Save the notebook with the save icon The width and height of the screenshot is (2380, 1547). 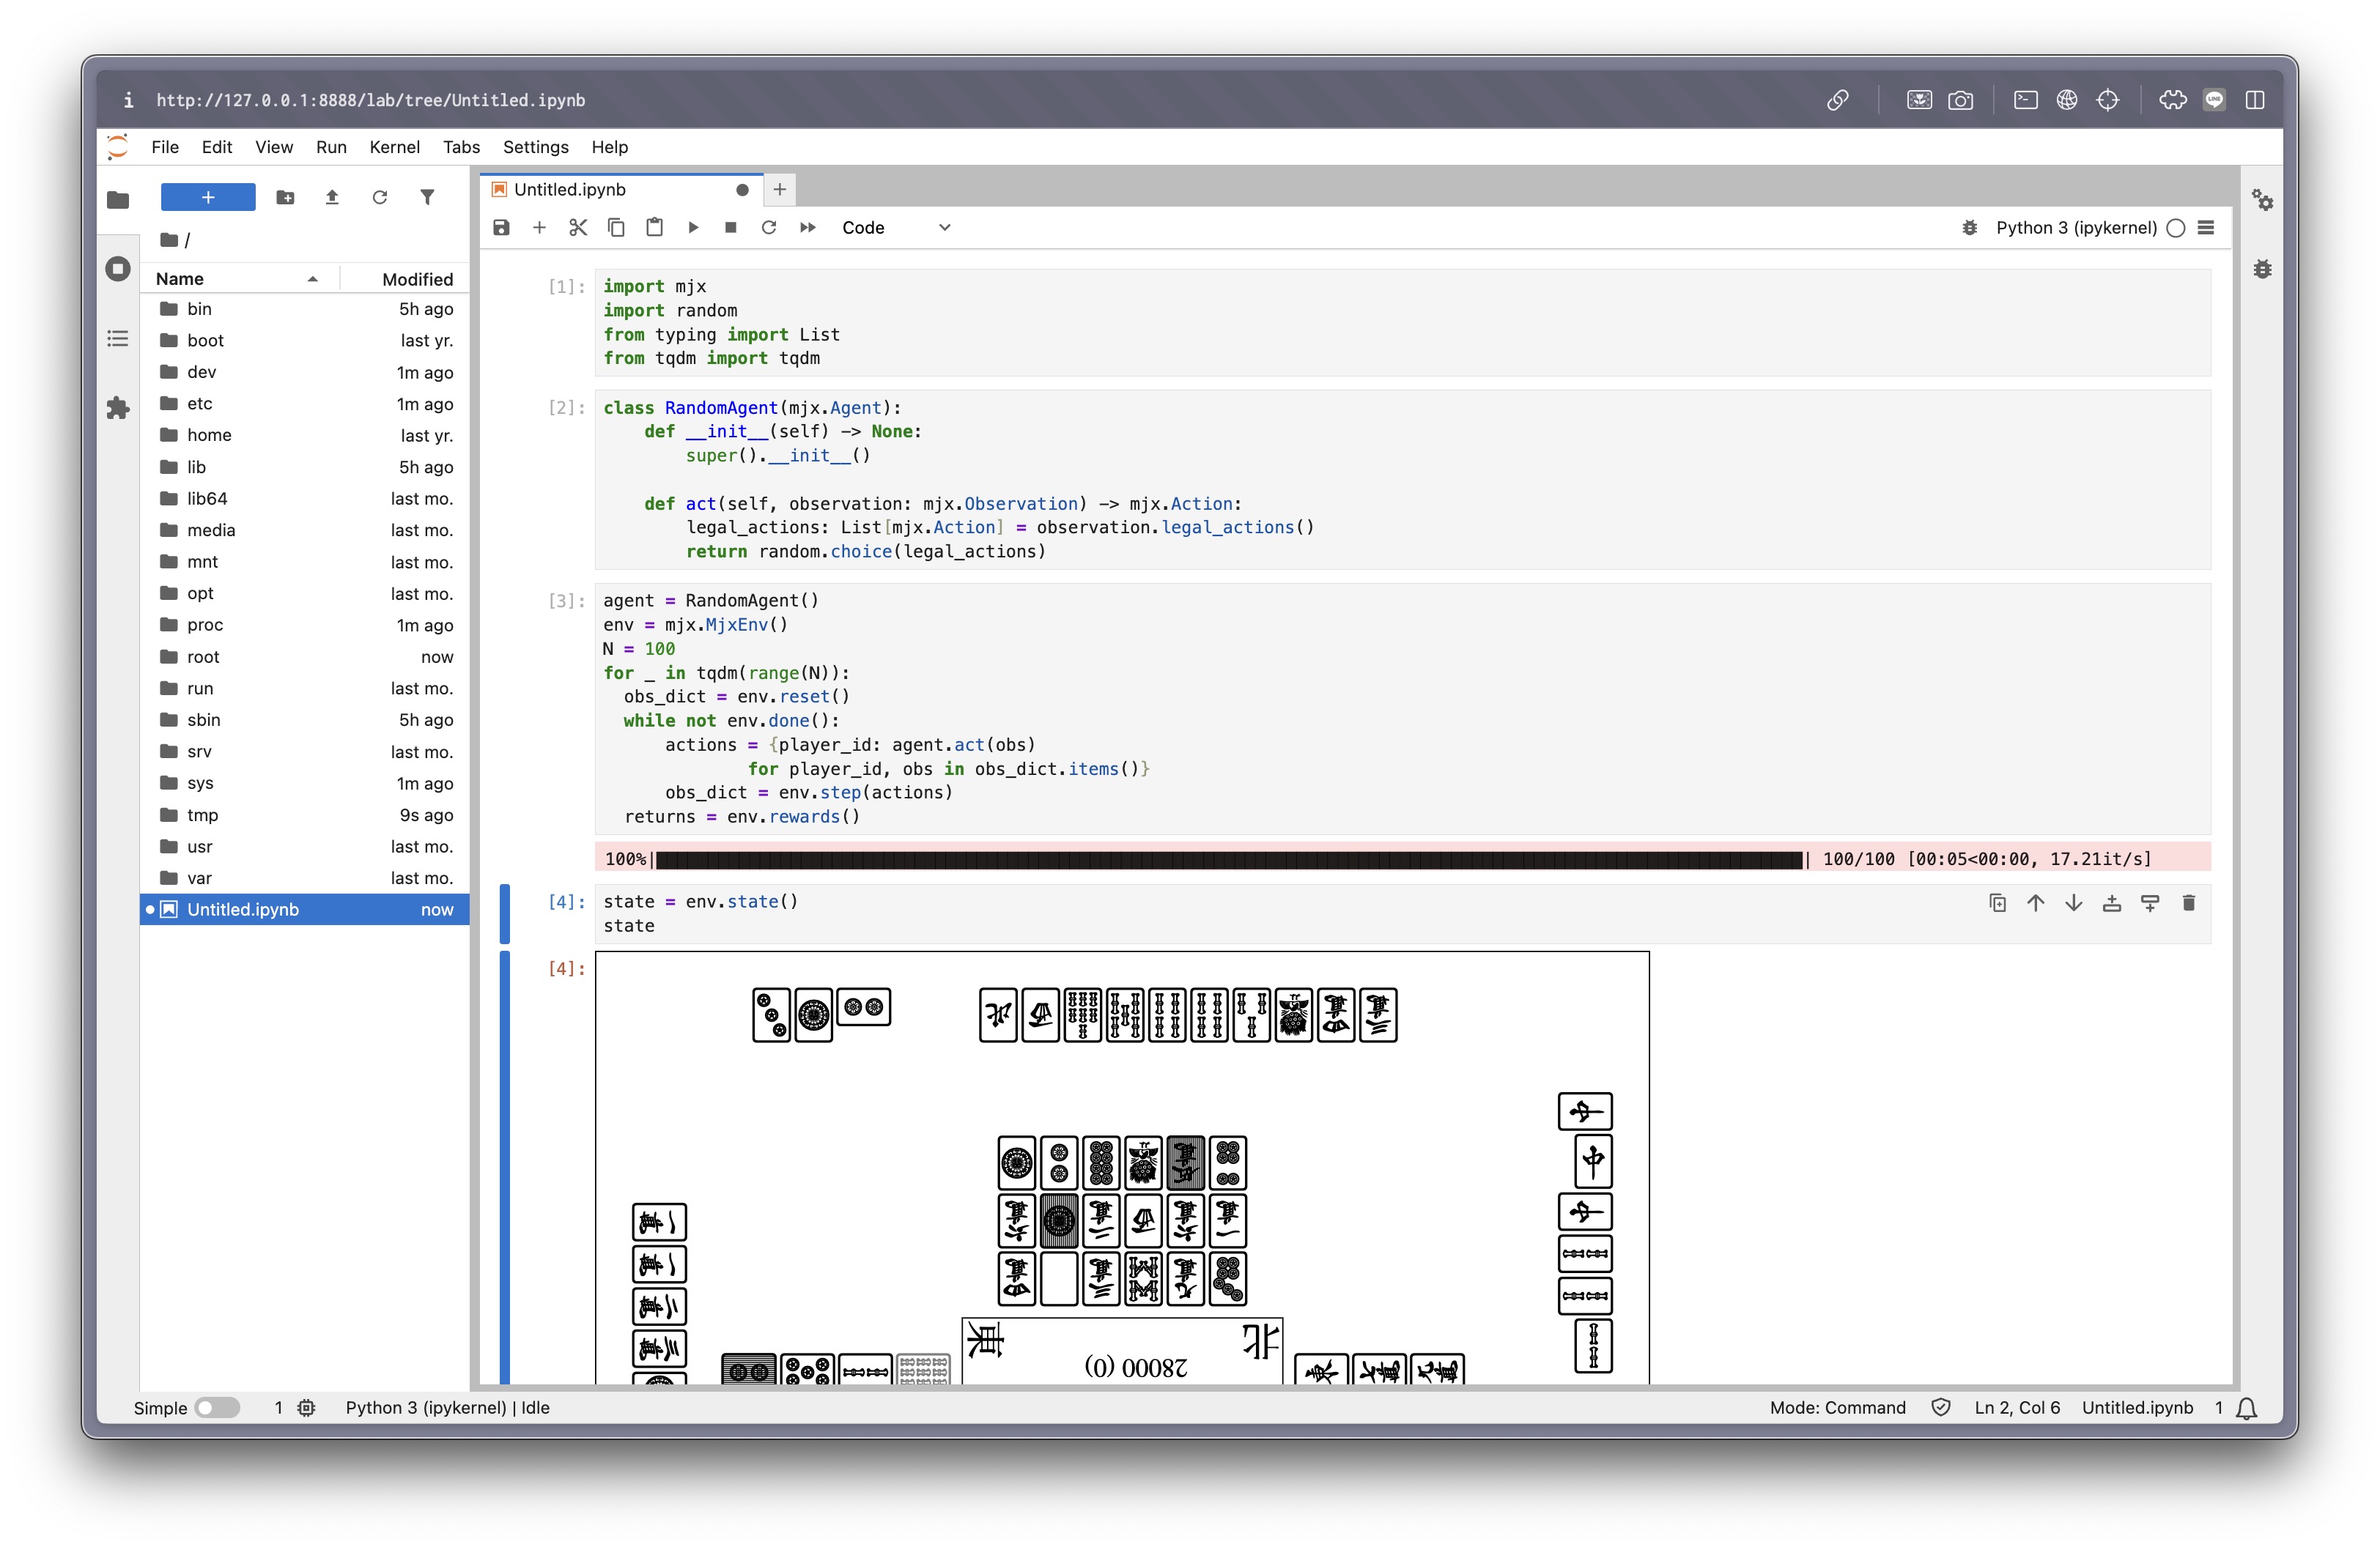point(501,228)
